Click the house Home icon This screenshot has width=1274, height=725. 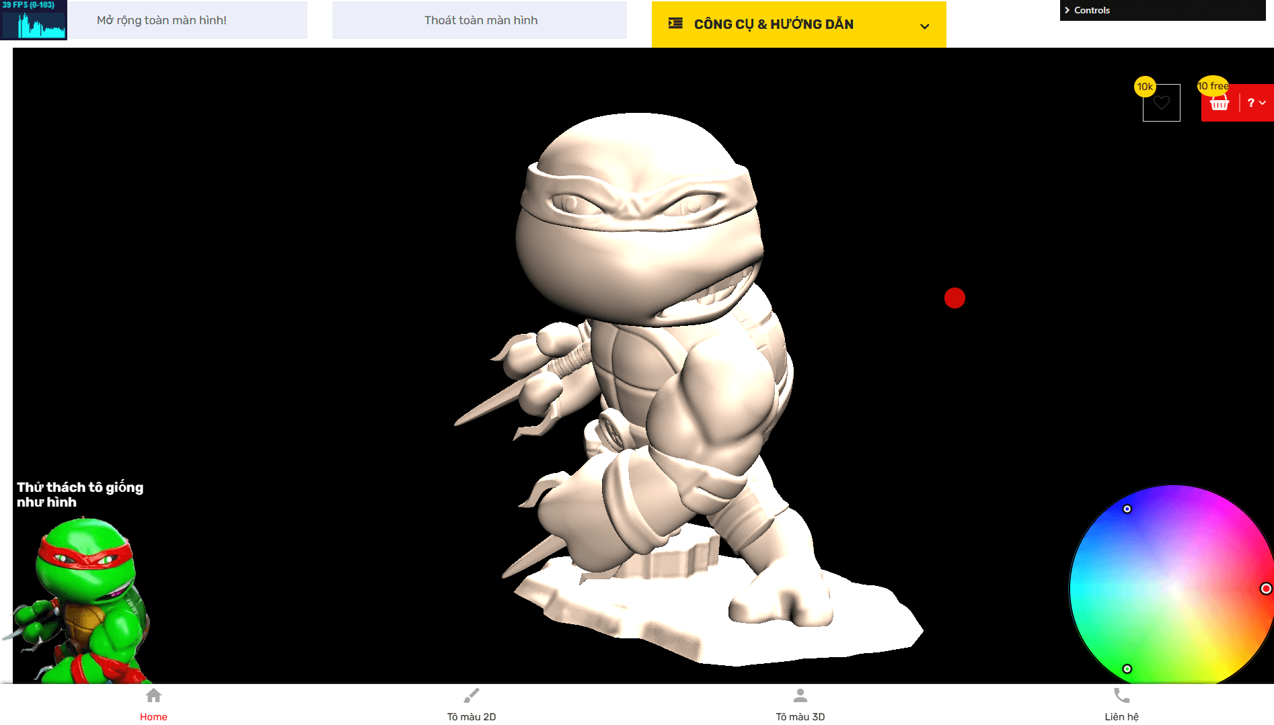pos(153,695)
